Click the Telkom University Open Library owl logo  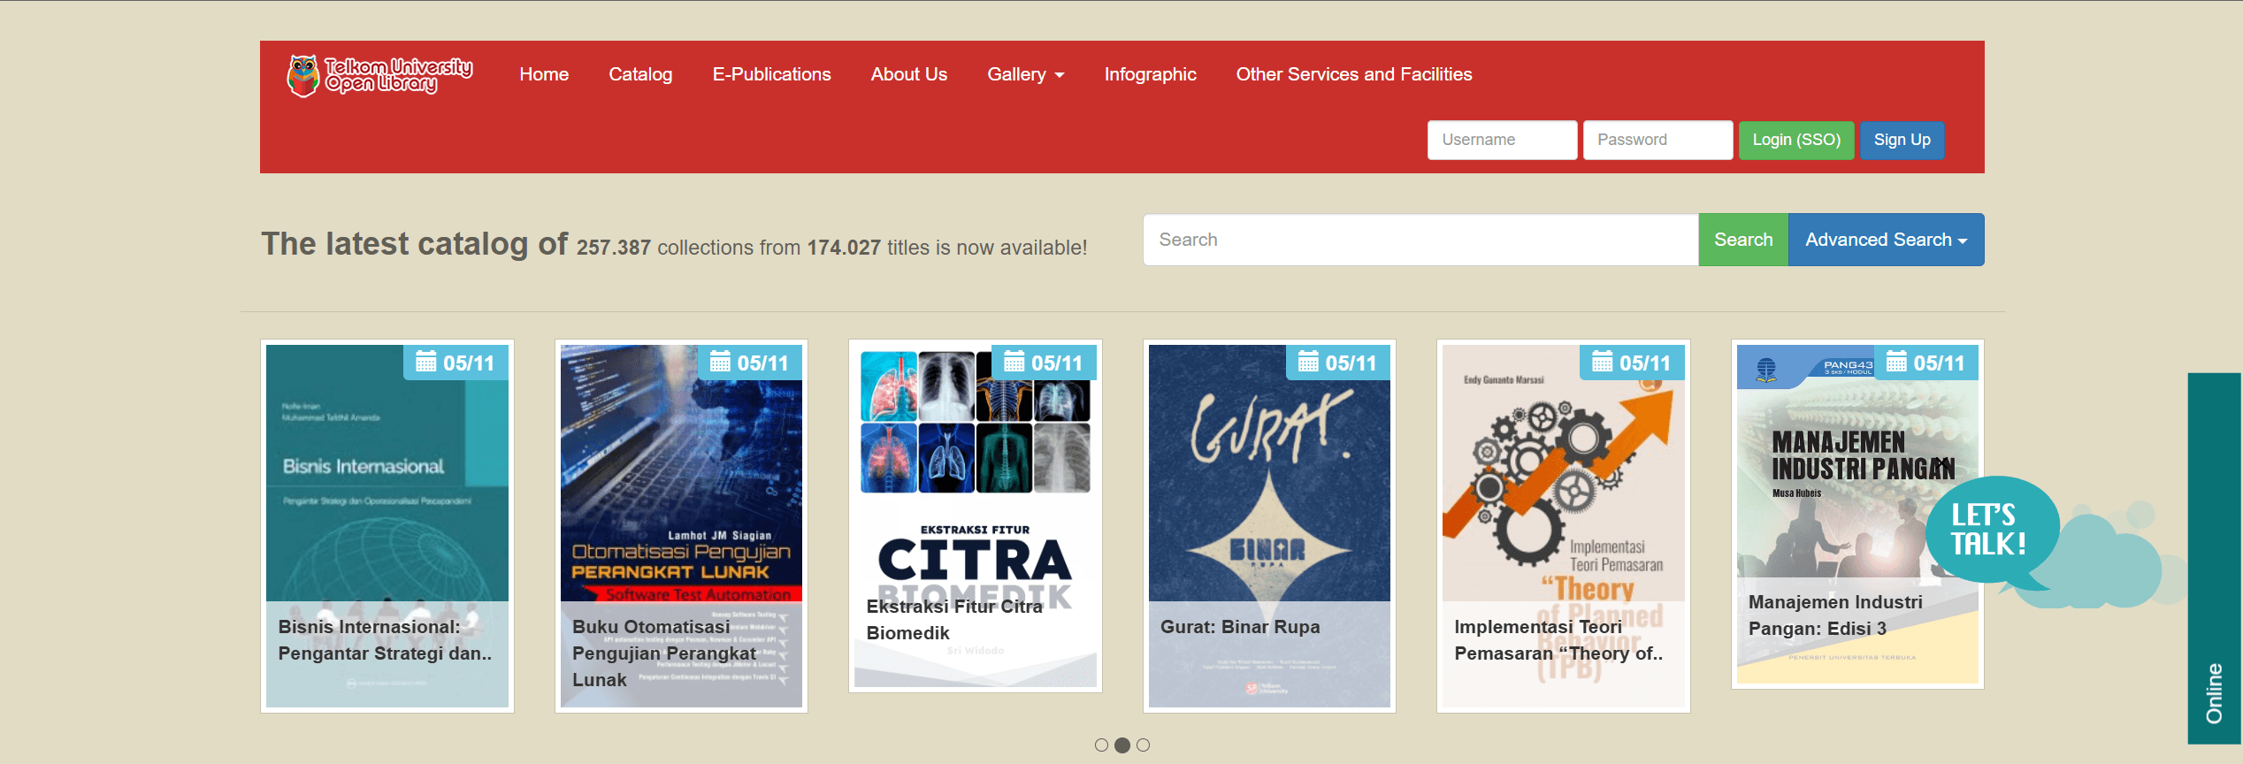pos(380,75)
